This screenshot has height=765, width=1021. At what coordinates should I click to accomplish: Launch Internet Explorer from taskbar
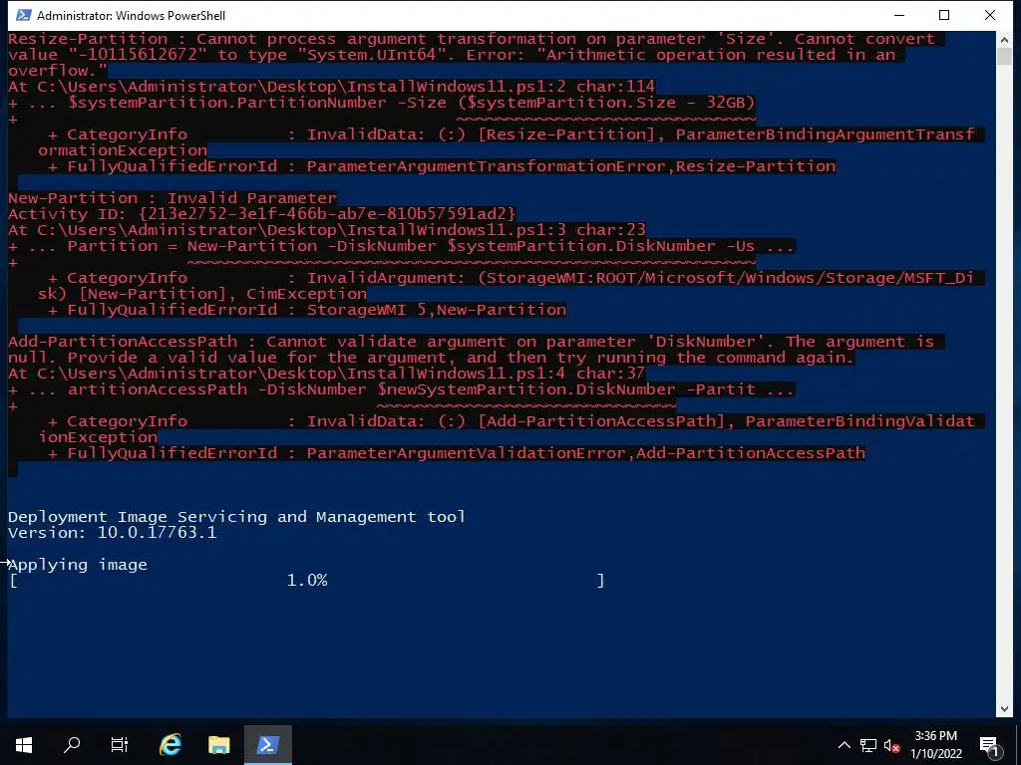(x=170, y=745)
